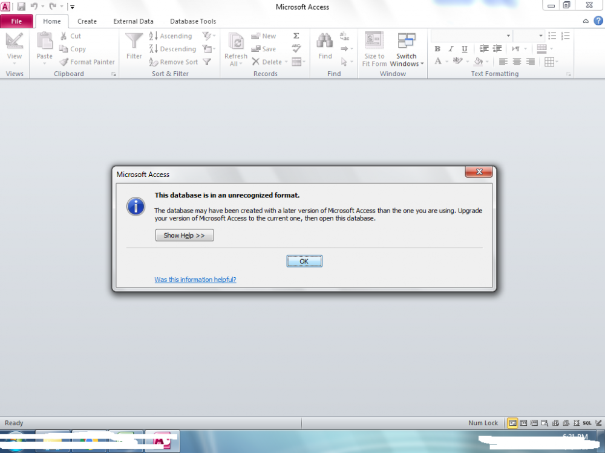Click the Microsoft Access Help question mark
Screen dimensions: 605x453
pyautogui.click(x=598, y=21)
